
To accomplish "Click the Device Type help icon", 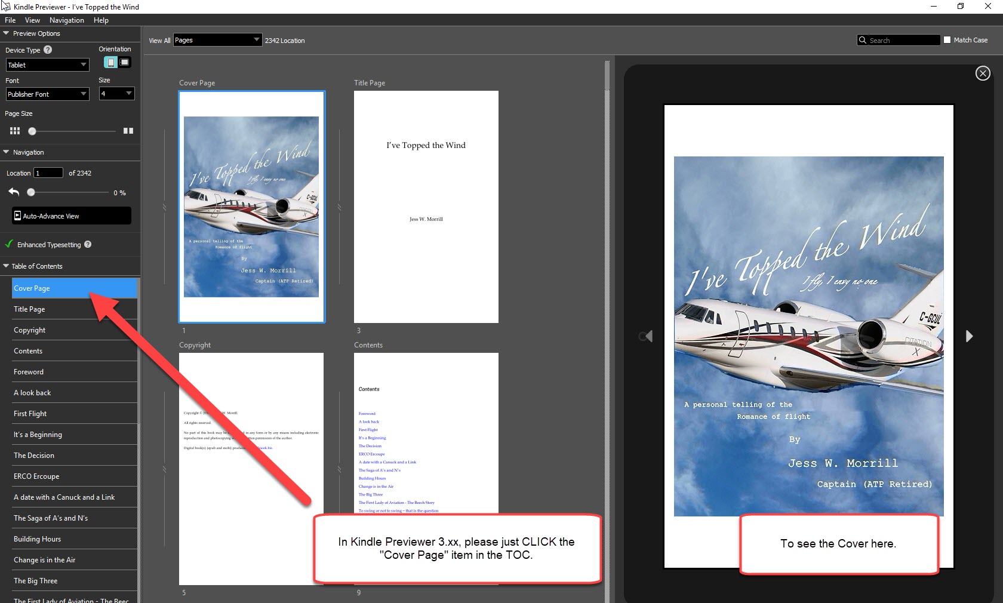I will pos(48,50).
